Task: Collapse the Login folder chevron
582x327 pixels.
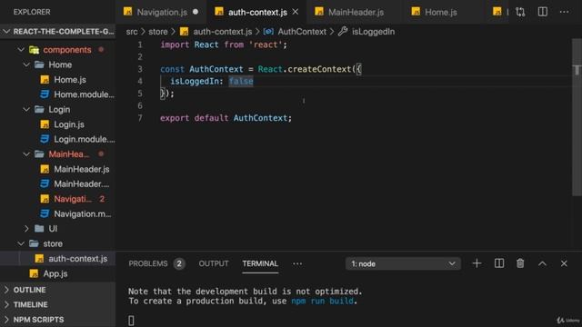Action: [26, 109]
